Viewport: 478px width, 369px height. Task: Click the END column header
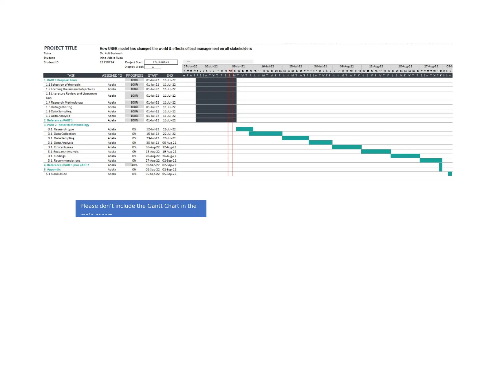click(x=169, y=76)
